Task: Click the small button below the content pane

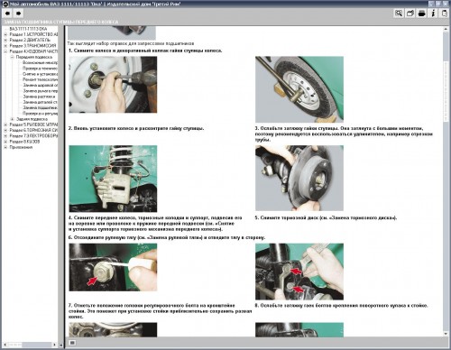Action: coord(72,343)
